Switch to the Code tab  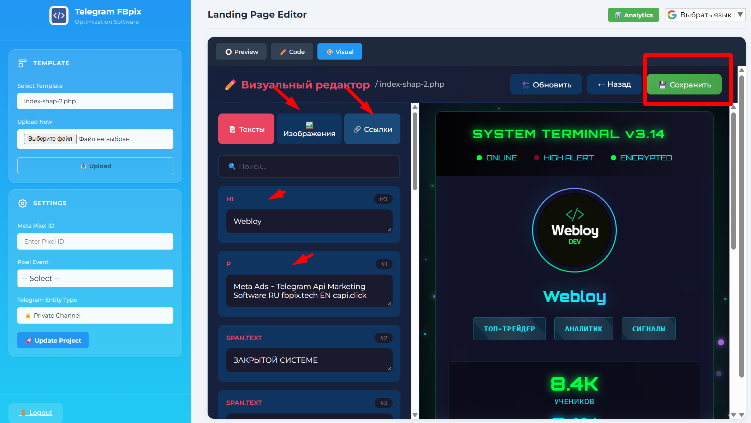292,52
